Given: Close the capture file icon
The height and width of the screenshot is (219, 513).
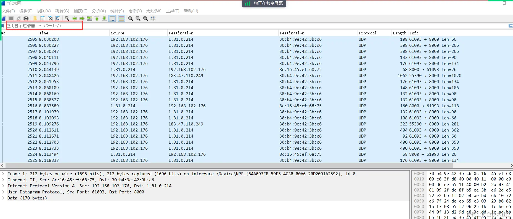Looking at the screenshot, I should 50,18.
